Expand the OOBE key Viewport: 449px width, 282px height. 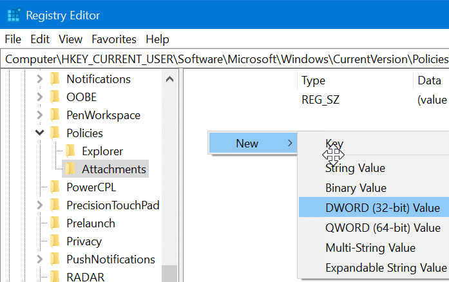tap(40, 97)
